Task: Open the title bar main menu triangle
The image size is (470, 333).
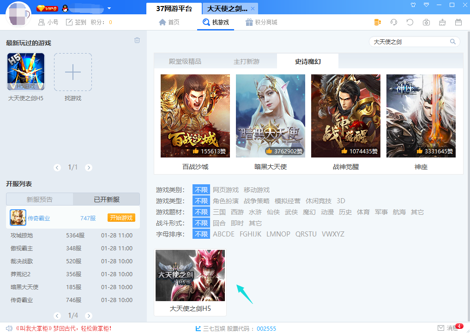Action: coord(427,5)
